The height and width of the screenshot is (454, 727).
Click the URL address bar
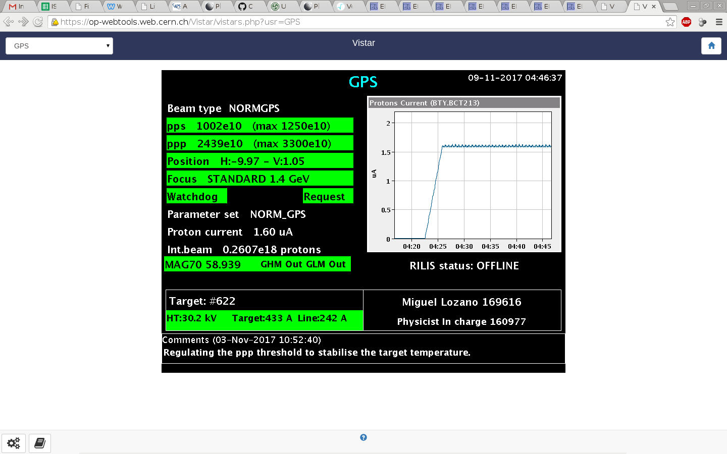353,22
